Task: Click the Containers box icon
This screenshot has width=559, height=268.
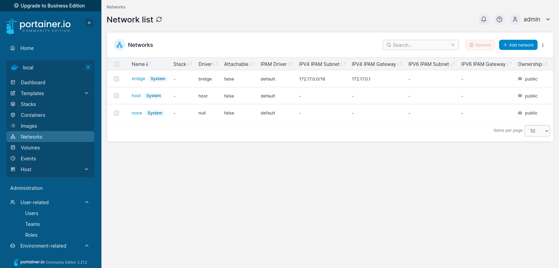Action: click(x=13, y=115)
